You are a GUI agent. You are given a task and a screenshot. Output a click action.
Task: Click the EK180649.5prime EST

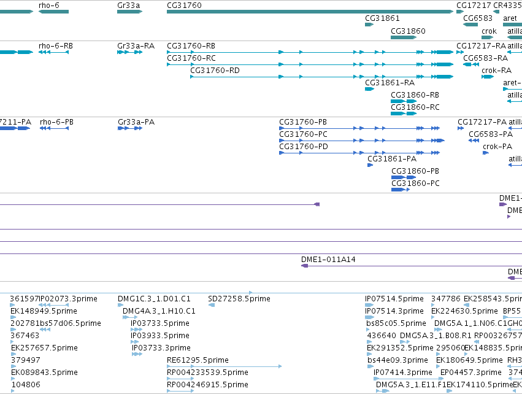click(439, 366)
